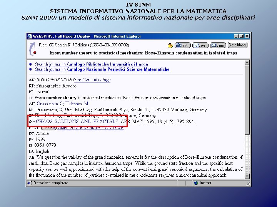
Task: Click the Save button in the toolbar
Action: [200, 45]
